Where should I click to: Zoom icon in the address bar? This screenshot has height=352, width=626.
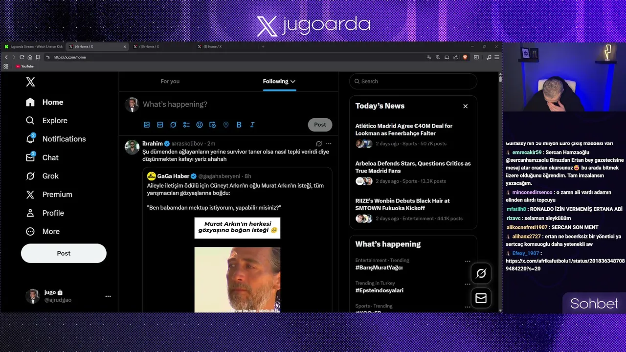click(x=438, y=57)
